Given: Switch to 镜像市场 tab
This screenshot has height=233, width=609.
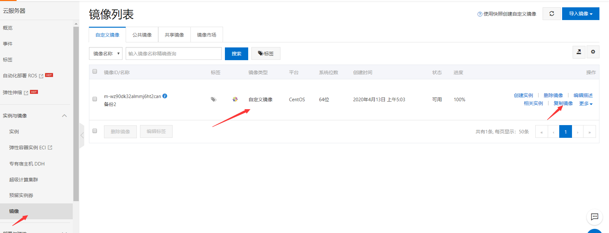Looking at the screenshot, I should pyautogui.click(x=207, y=35).
